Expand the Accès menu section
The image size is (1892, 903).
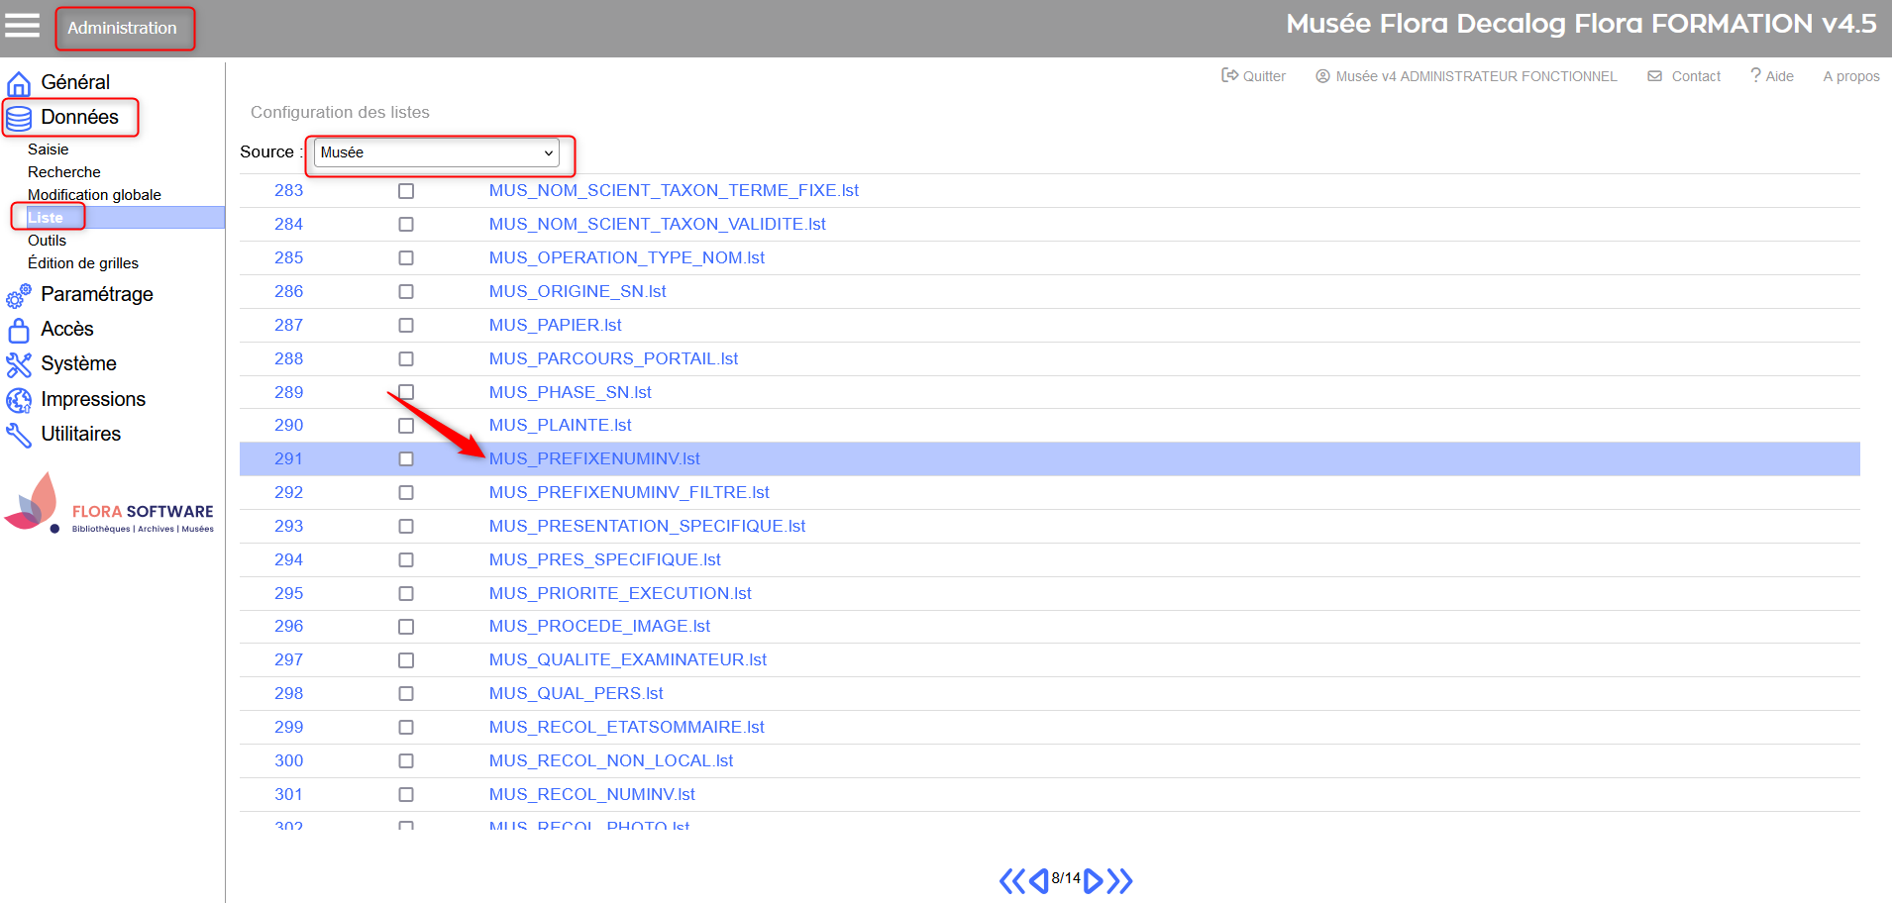click(x=67, y=329)
